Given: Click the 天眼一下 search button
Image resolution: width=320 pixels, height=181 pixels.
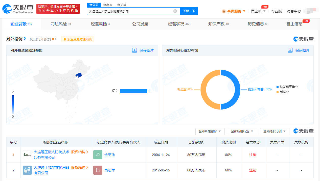Looking at the screenshot, I should click(x=189, y=11).
